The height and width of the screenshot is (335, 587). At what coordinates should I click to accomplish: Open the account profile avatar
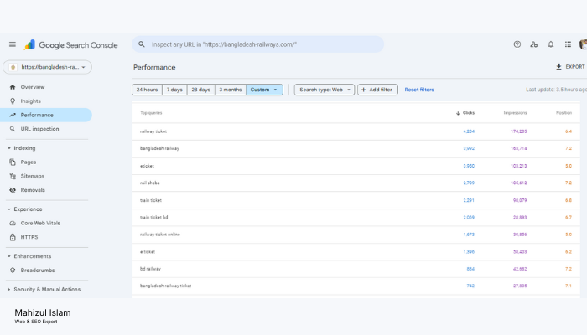point(583,44)
